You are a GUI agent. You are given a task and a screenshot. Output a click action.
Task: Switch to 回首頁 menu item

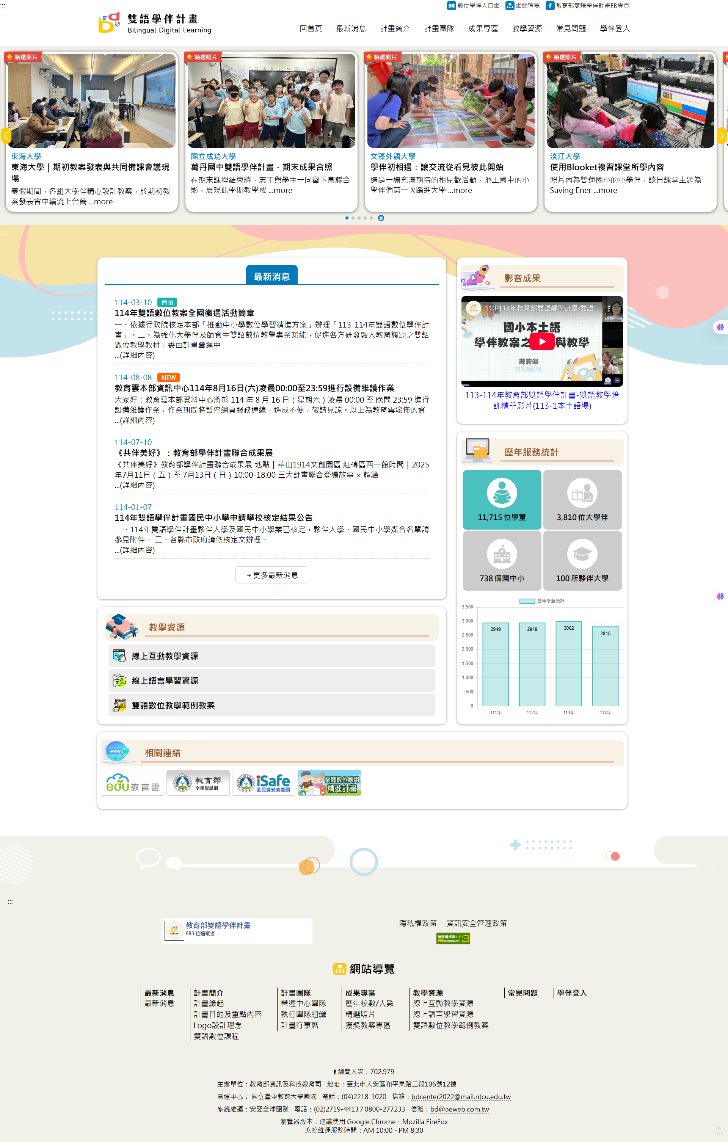pyautogui.click(x=311, y=28)
